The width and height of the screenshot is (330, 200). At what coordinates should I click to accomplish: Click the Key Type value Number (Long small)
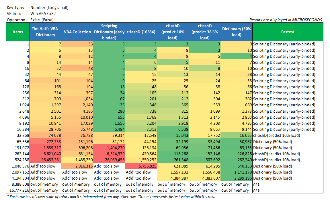(49, 7)
